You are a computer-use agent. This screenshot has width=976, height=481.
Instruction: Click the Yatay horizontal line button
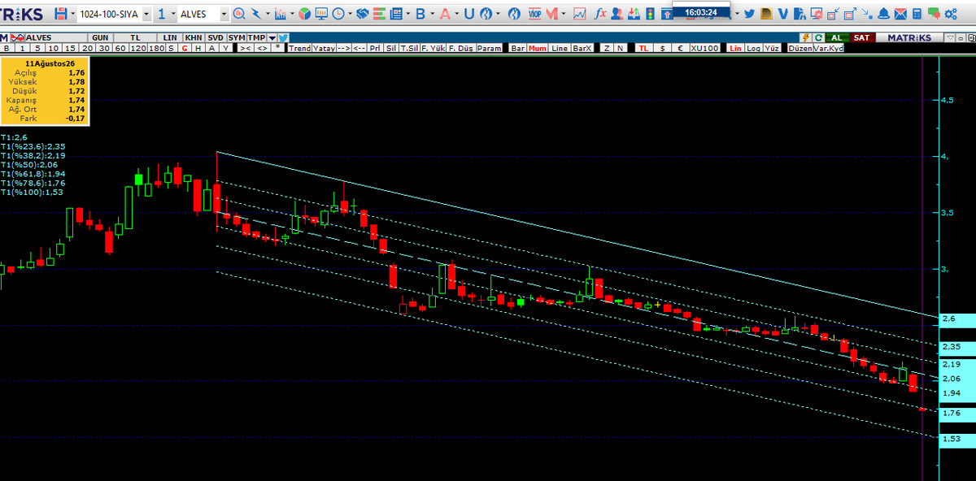click(324, 48)
